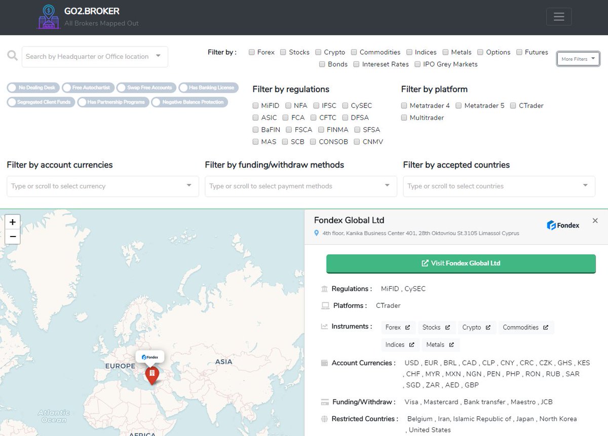Click the search magnifier icon
Viewport: 608px width, 436px height.
point(13,55)
